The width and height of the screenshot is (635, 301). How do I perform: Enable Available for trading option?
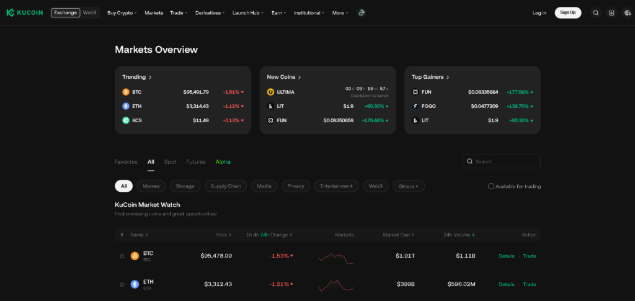[491, 186]
